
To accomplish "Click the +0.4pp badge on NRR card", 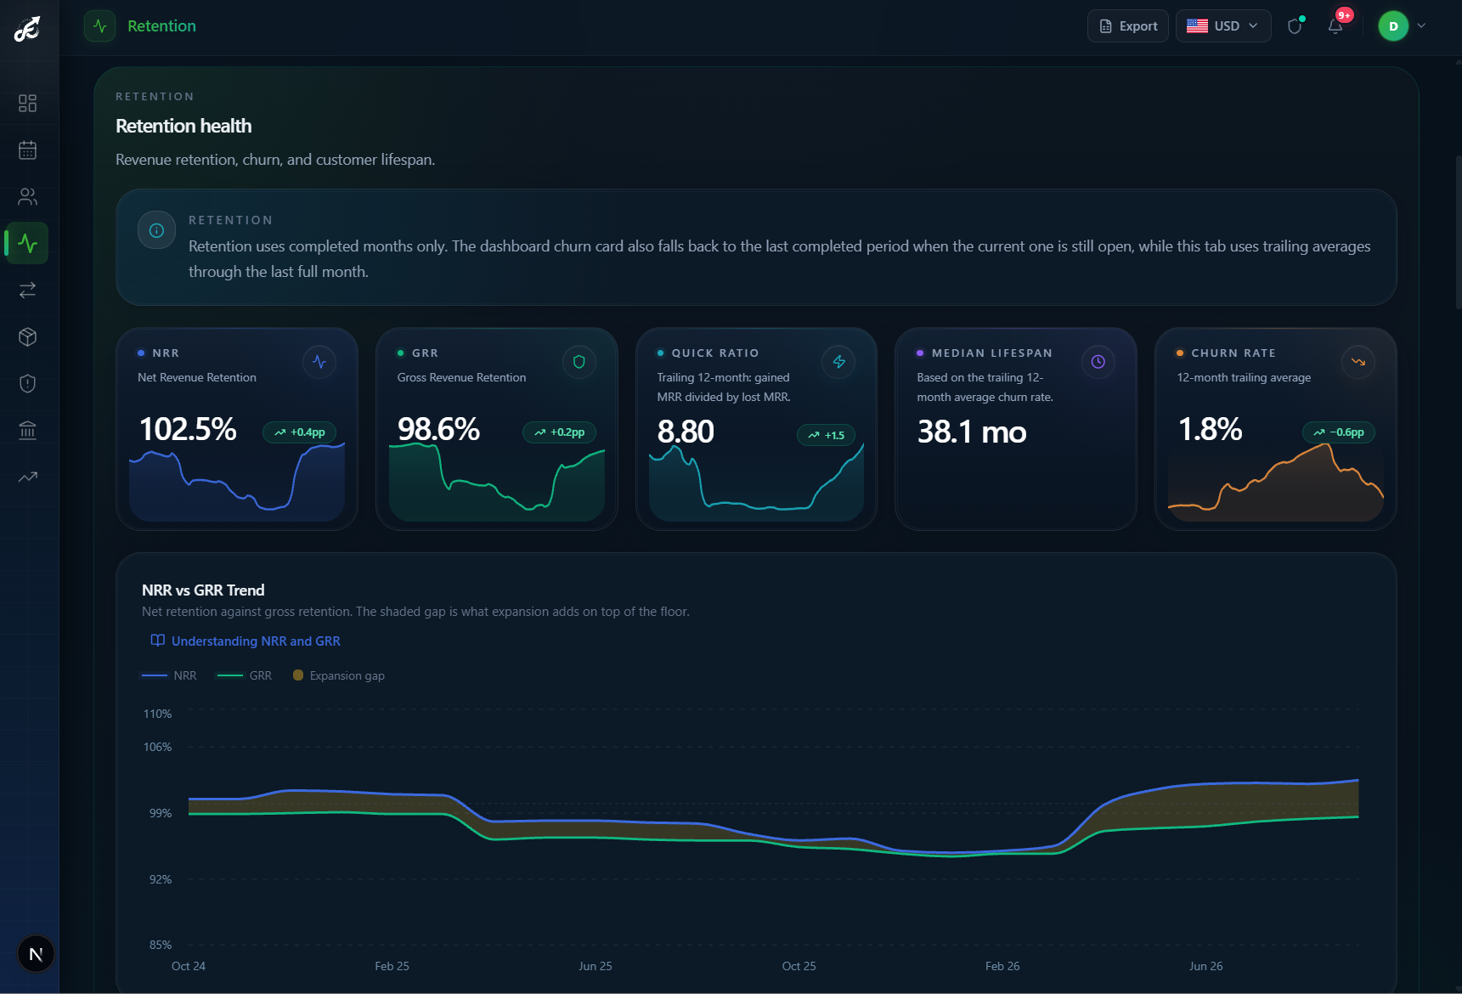I will 300,432.
